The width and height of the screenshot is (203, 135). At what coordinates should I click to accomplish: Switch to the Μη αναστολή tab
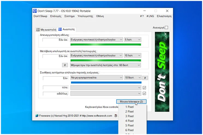[x=46, y=30]
